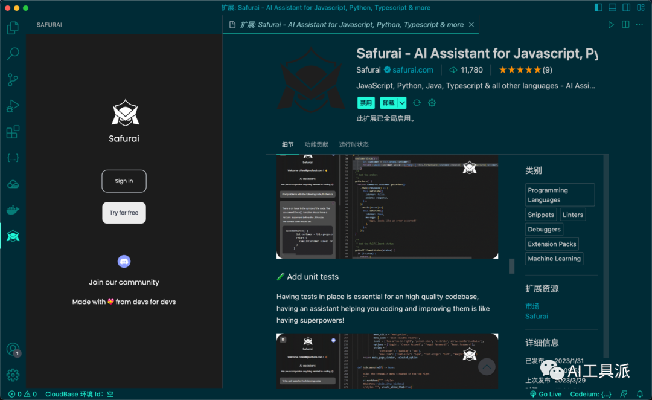Open customize layout icon in title bar
Image resolution: width=652 pixels, height=400 pixels.
coord(641,7)
